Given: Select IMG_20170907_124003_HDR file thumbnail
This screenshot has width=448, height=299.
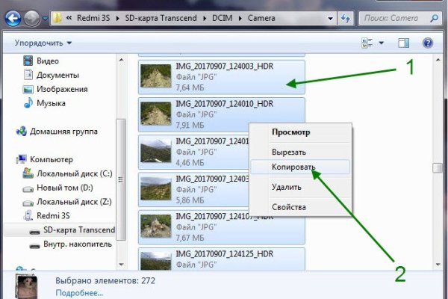Looking at the screenshot, I should tap(156, 77).
